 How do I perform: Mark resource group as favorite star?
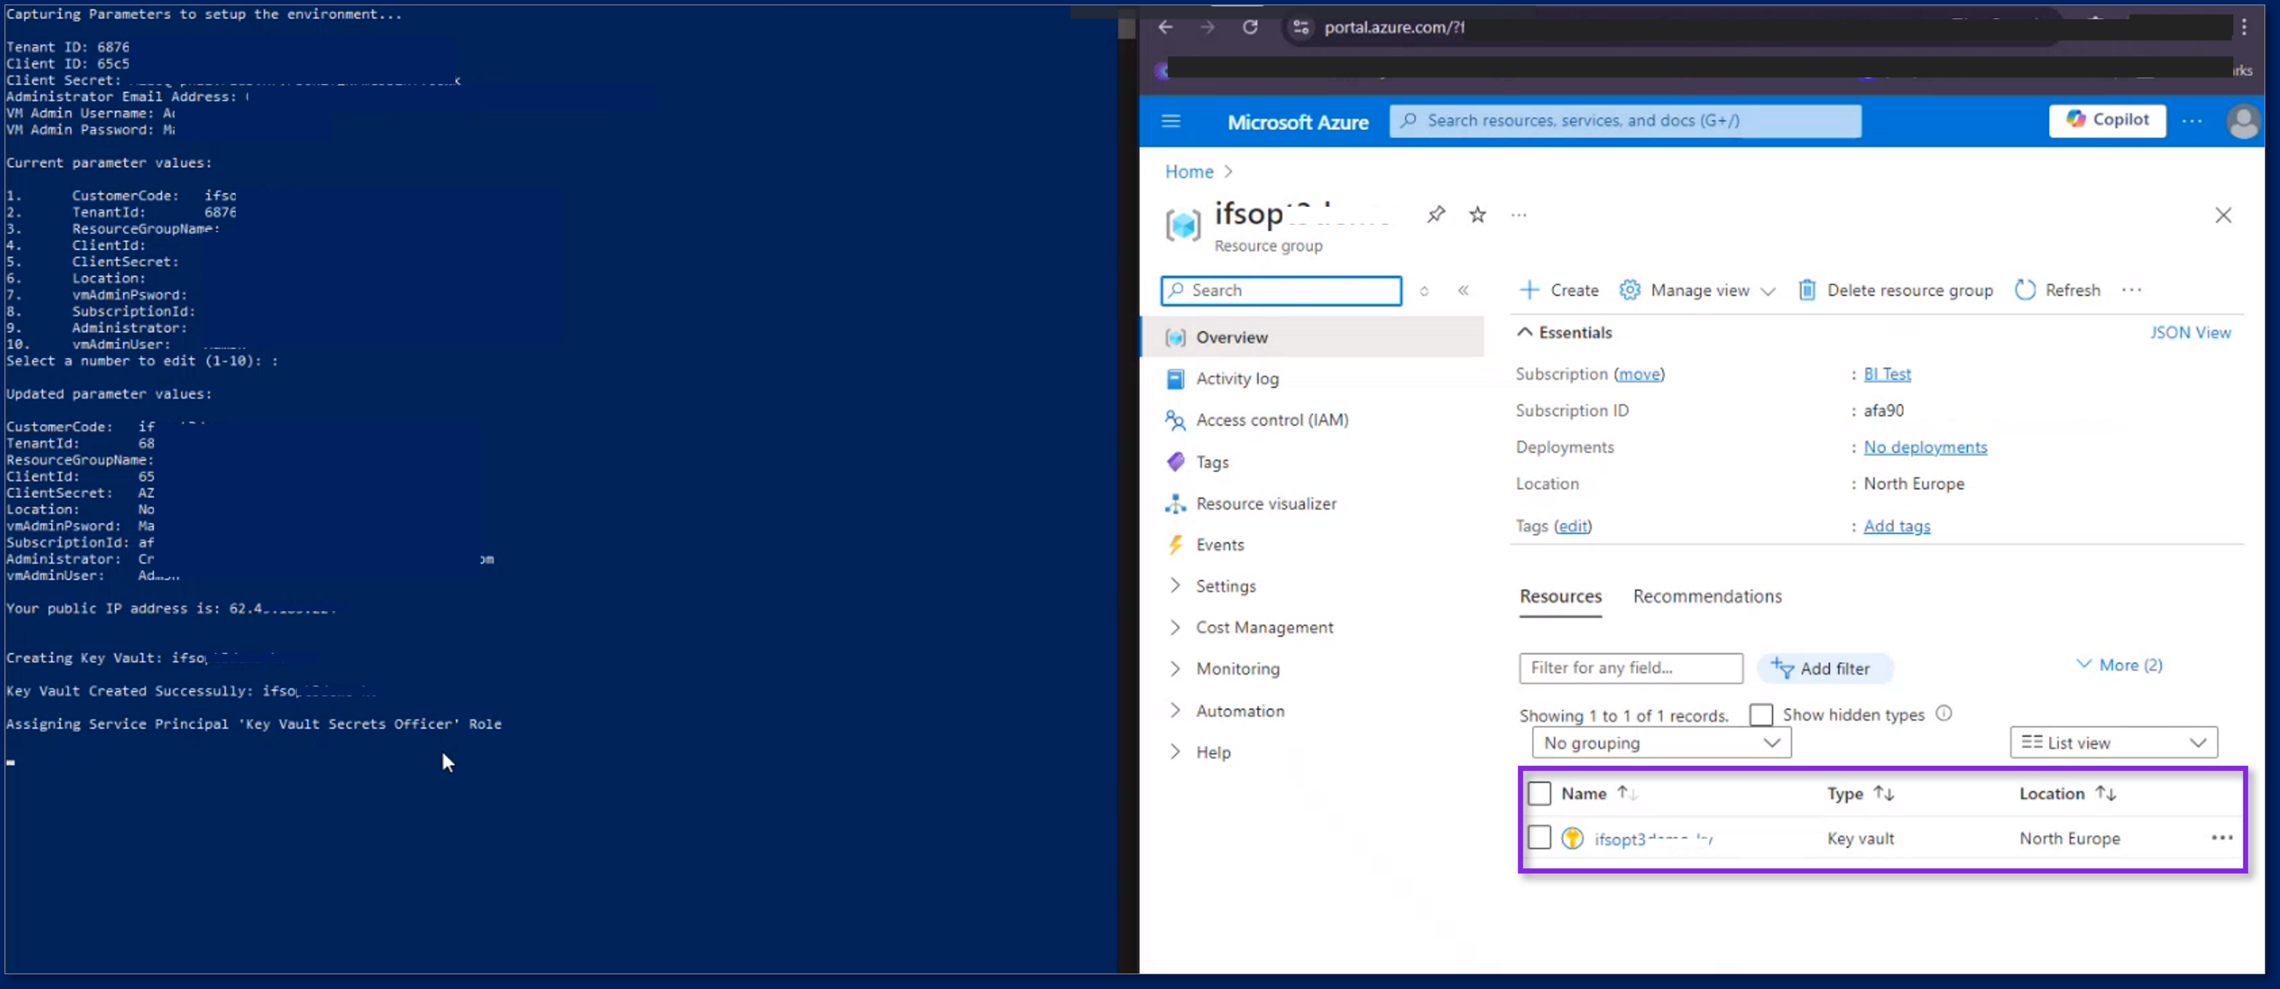click(x=1477, y=215)
